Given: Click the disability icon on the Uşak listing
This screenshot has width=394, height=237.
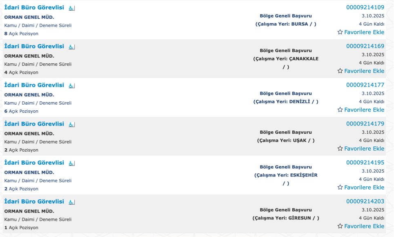Looking at the screenshot, I should click(71, 125).
